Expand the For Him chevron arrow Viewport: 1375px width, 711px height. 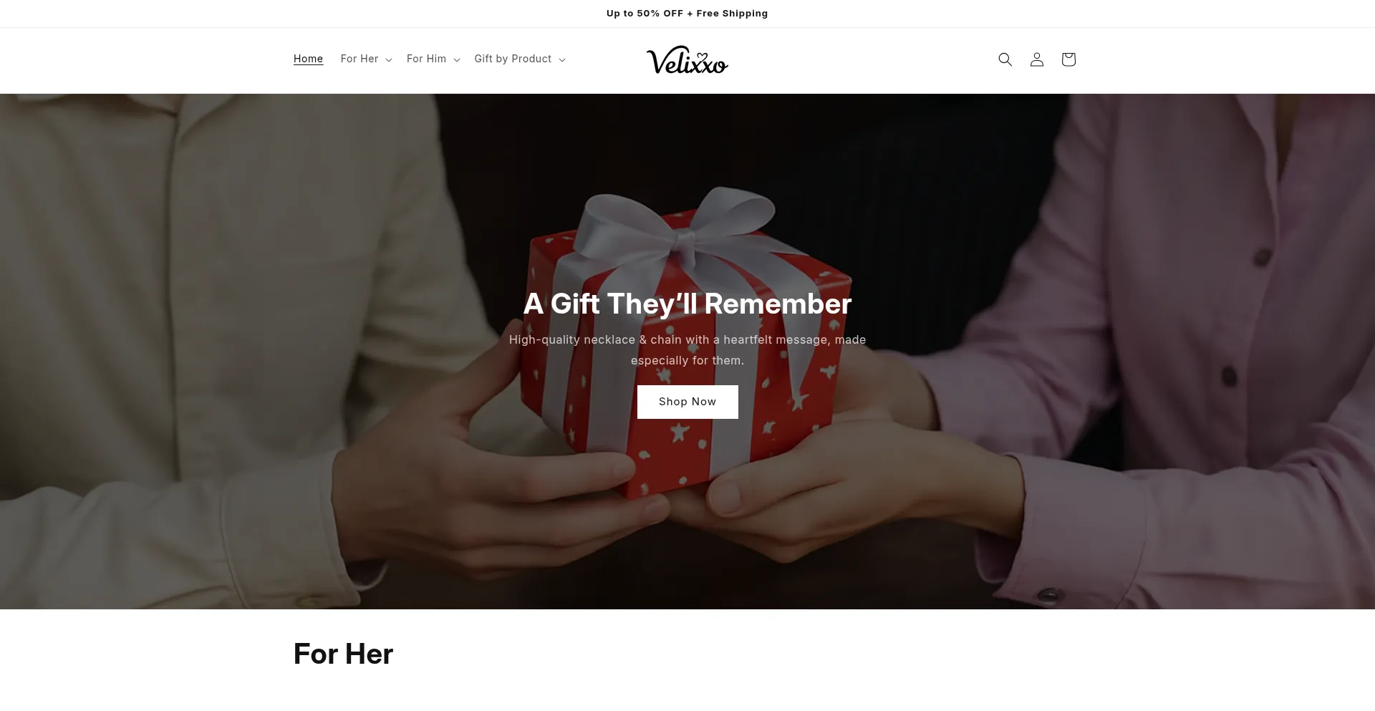point(457,60)
